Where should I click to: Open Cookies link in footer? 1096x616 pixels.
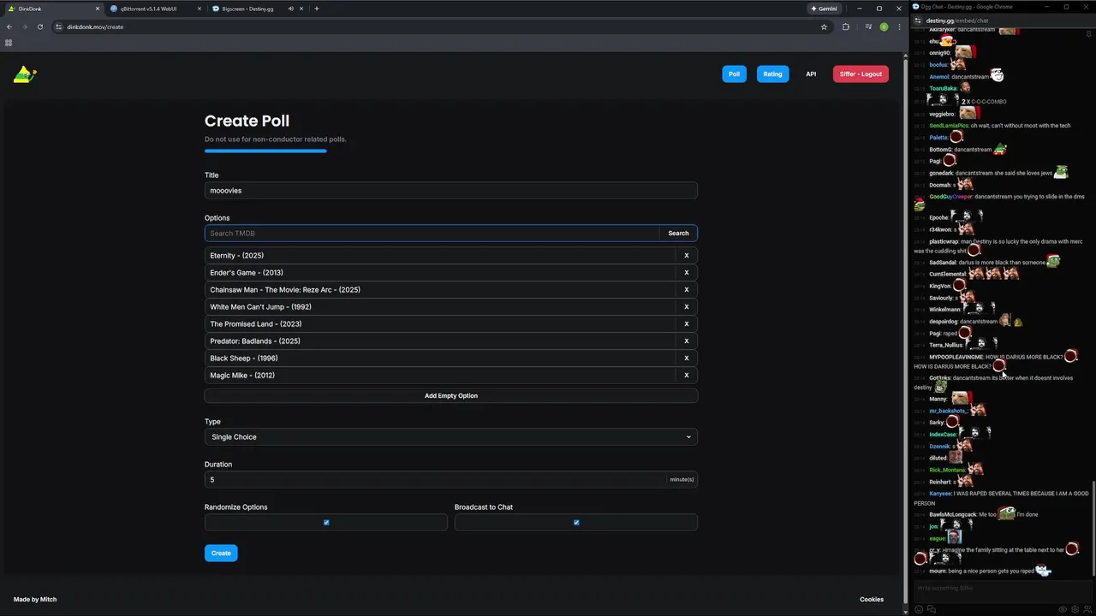(872, 599)
